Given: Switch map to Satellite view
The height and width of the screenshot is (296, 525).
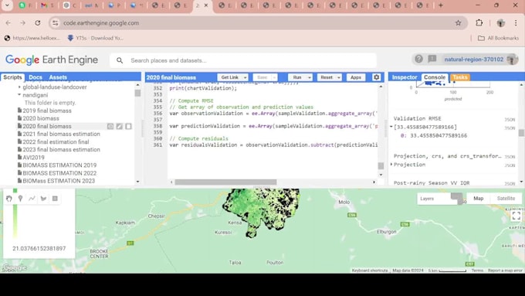Looking at the screenshot, I should 506,199.
